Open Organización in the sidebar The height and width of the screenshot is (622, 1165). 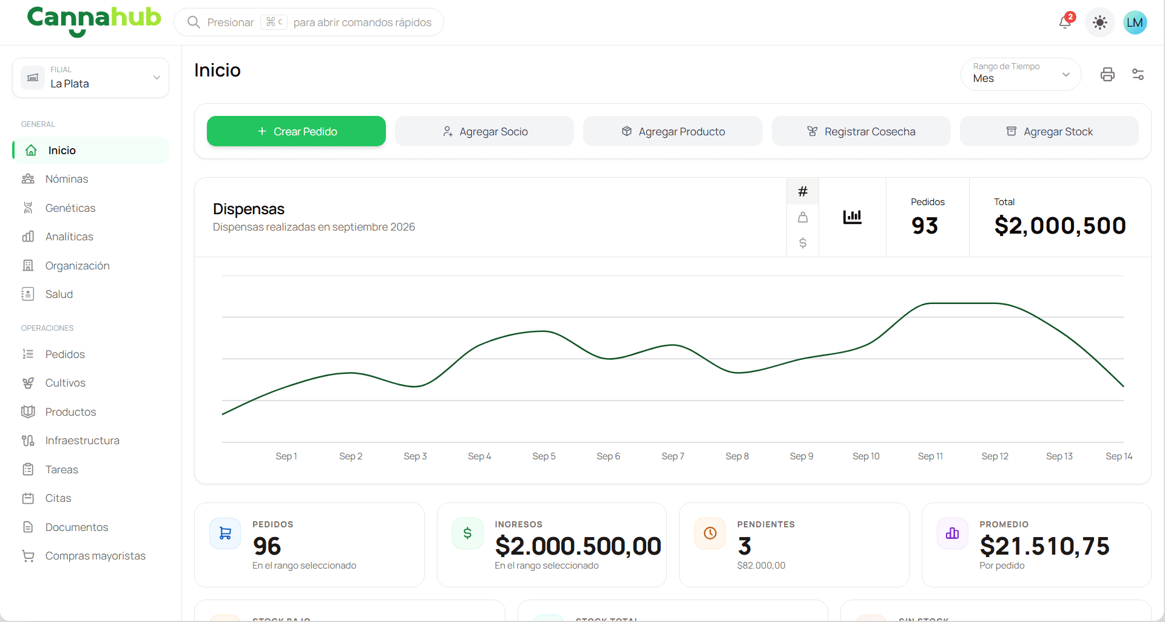click(x=90, y=266)
